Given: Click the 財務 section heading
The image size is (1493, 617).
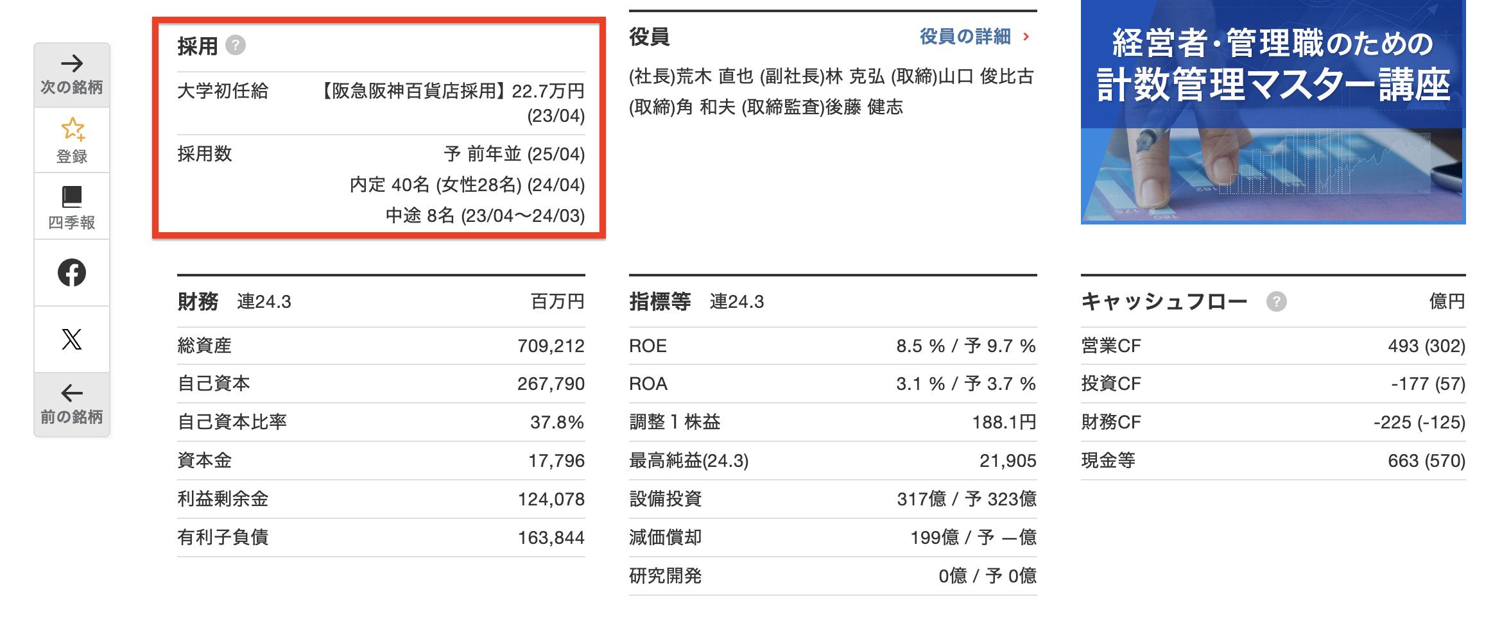Looking at the screenshot, I should (x=198, y=301).
